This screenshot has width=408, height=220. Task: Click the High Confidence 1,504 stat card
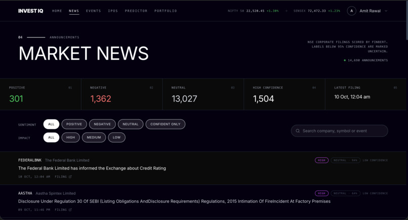[284, 94]
